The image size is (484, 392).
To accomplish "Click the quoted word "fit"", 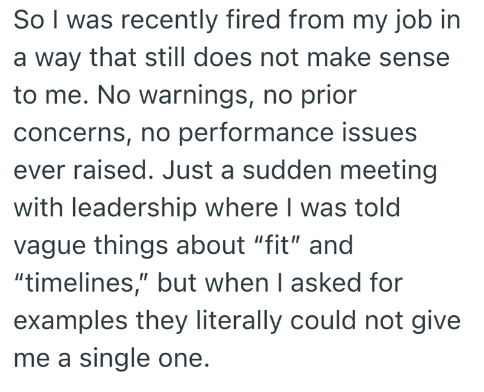I will [273, 246].
